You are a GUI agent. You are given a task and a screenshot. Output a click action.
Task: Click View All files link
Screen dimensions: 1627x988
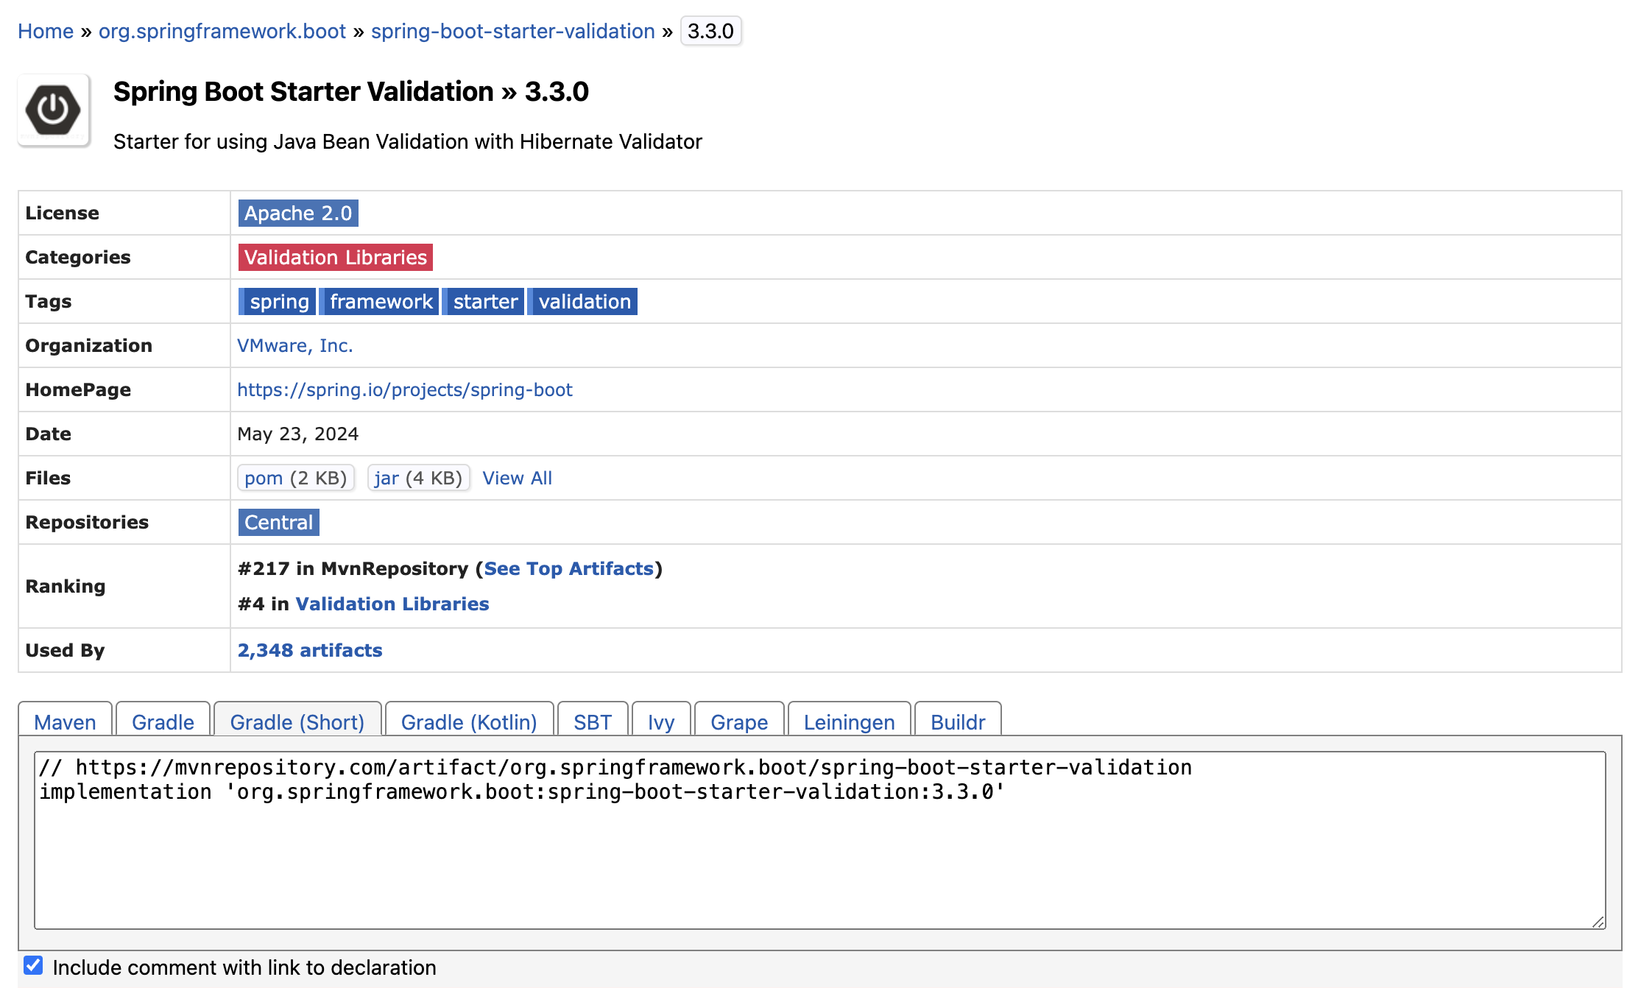[517, 478]
